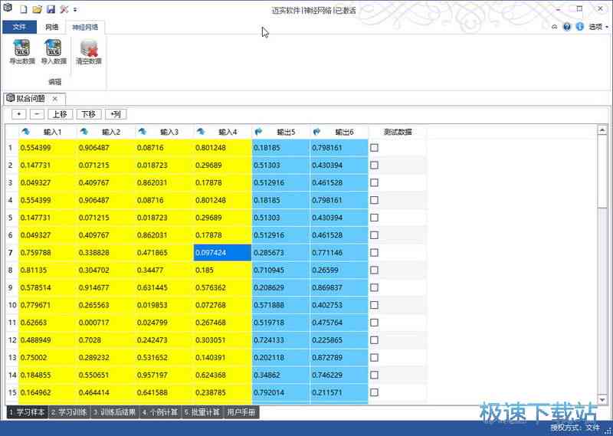Open the 4. 个例计算 bottom tab

[160, 412]
